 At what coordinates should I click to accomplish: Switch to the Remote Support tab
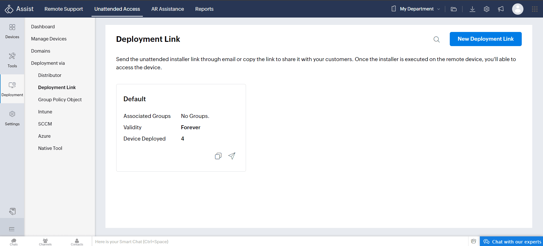(63, 9)
